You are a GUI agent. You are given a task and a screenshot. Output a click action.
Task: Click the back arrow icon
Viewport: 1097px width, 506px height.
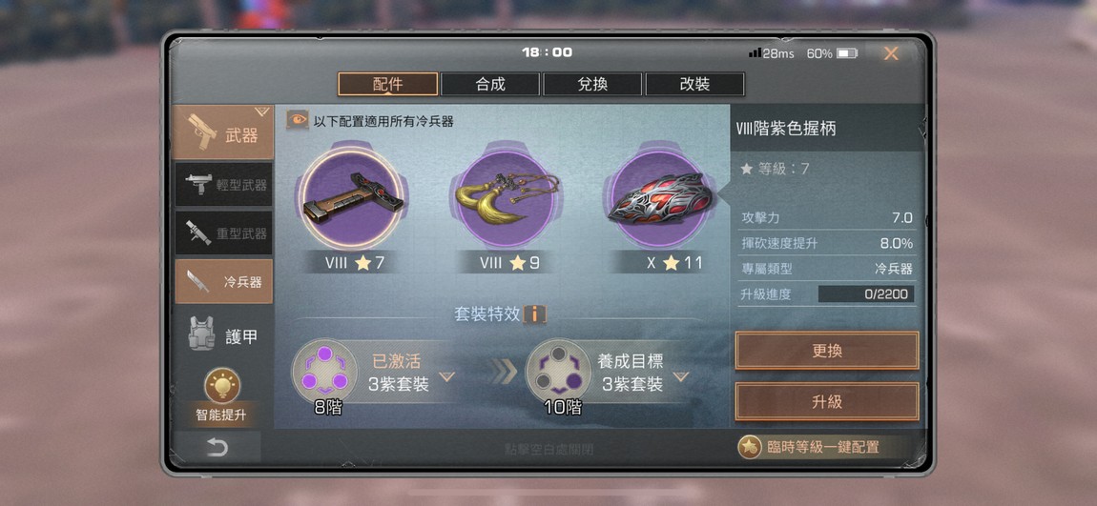[x=217, y=447]
